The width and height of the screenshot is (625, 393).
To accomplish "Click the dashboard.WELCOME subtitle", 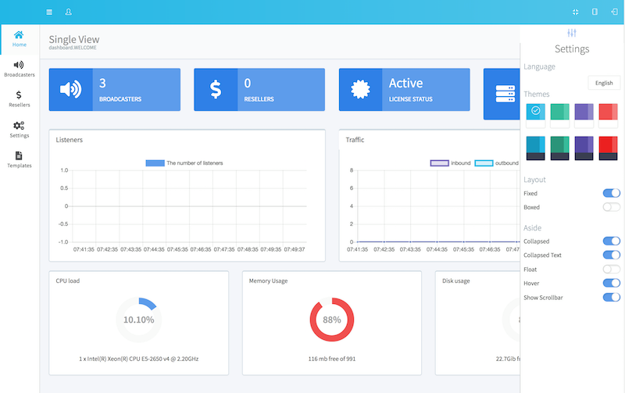I will (73, 48).
